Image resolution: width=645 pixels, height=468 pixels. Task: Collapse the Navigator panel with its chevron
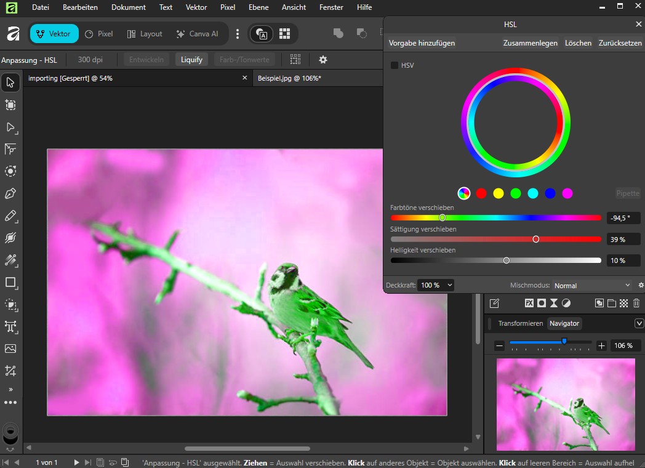point(639,323)
